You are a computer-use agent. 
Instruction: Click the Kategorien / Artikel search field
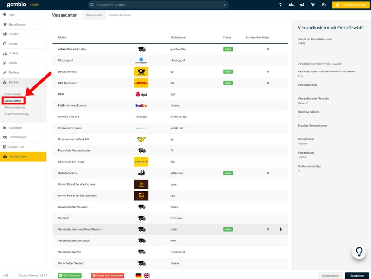(x=158, y=5)
